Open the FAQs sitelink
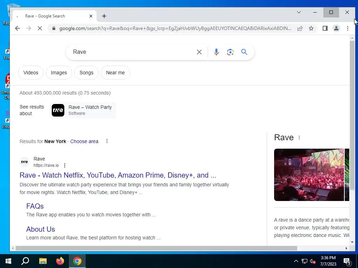Image resolution: width=358 pixels, height=268 pixels. (x=35, y=206)
